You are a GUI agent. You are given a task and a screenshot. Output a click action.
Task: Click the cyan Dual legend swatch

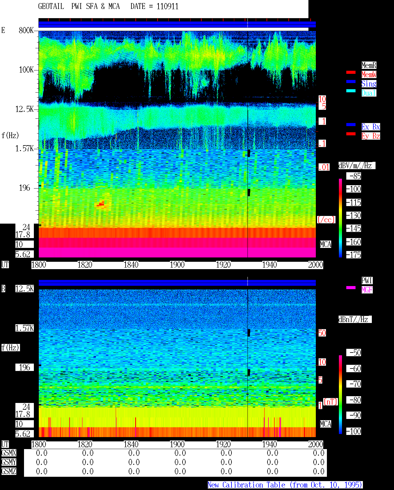(351, 91)
